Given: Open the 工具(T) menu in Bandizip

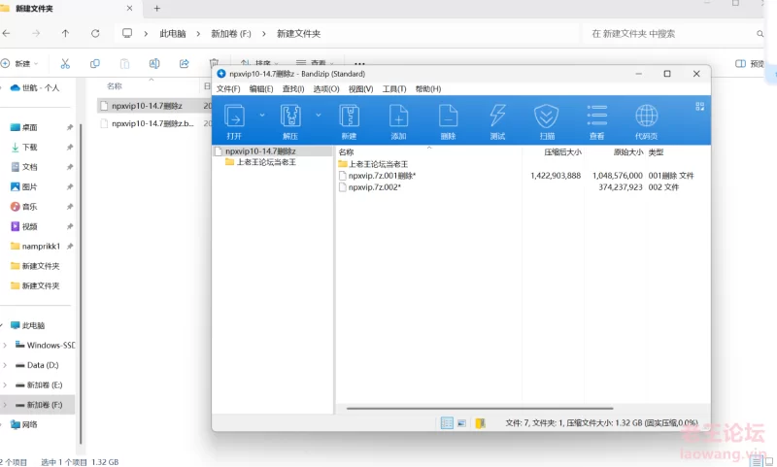Looking at the screenshot, I should point(394,88).
